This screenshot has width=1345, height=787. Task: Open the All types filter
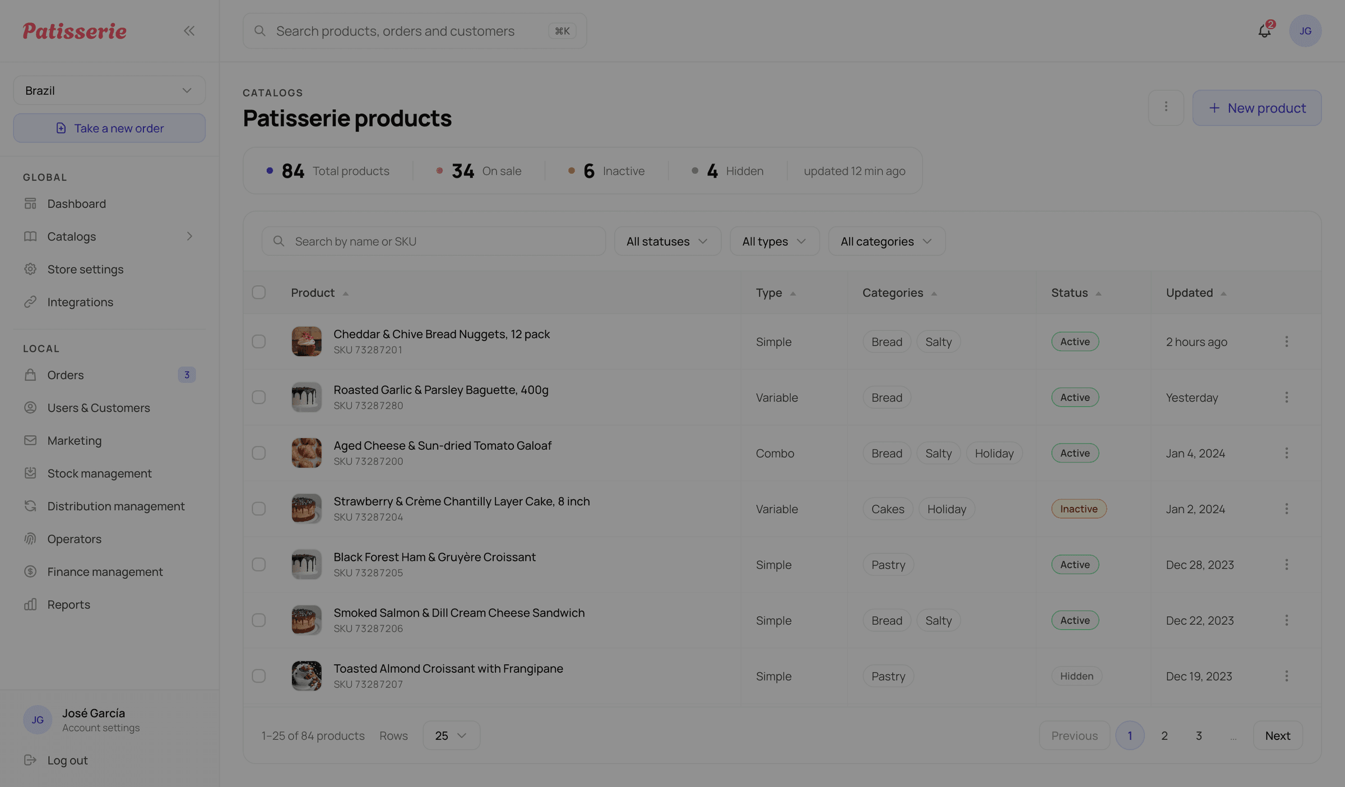tap(774, 241)
